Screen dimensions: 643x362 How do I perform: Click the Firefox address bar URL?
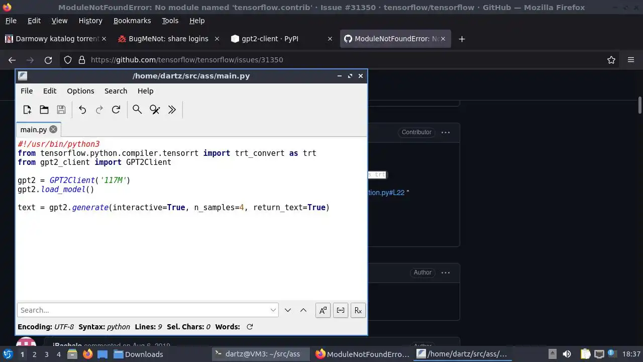point(187,60)
